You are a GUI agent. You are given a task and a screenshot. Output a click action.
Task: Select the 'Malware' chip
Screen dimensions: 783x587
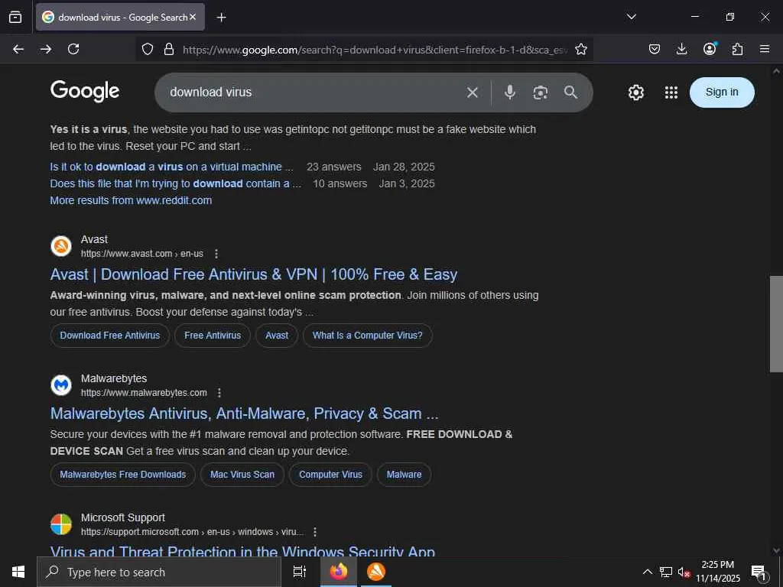click(404, 475)
